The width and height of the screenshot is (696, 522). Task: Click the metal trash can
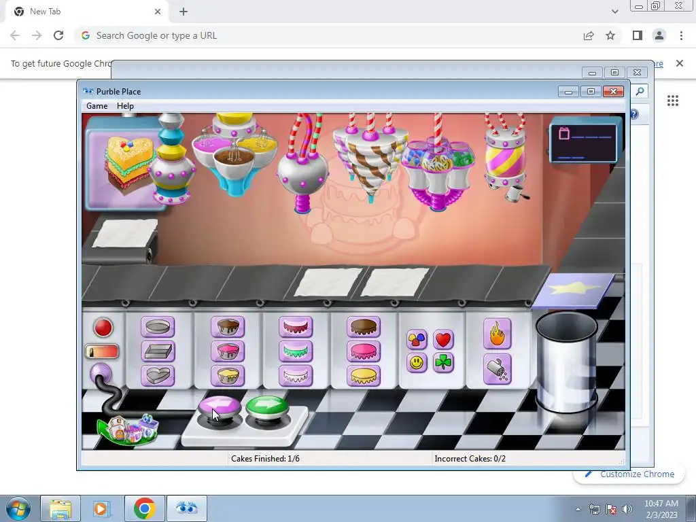pyautogui.click(x=566, y=362)
